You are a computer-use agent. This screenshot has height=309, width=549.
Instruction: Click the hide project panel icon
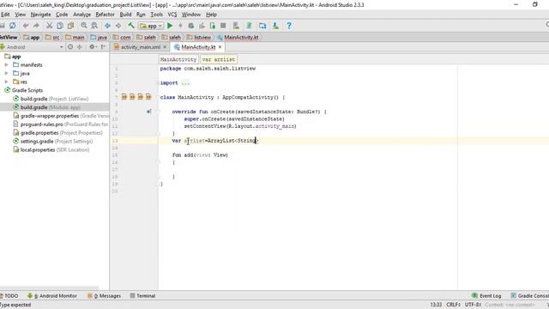pyautogui.click(x=103, y=46)
